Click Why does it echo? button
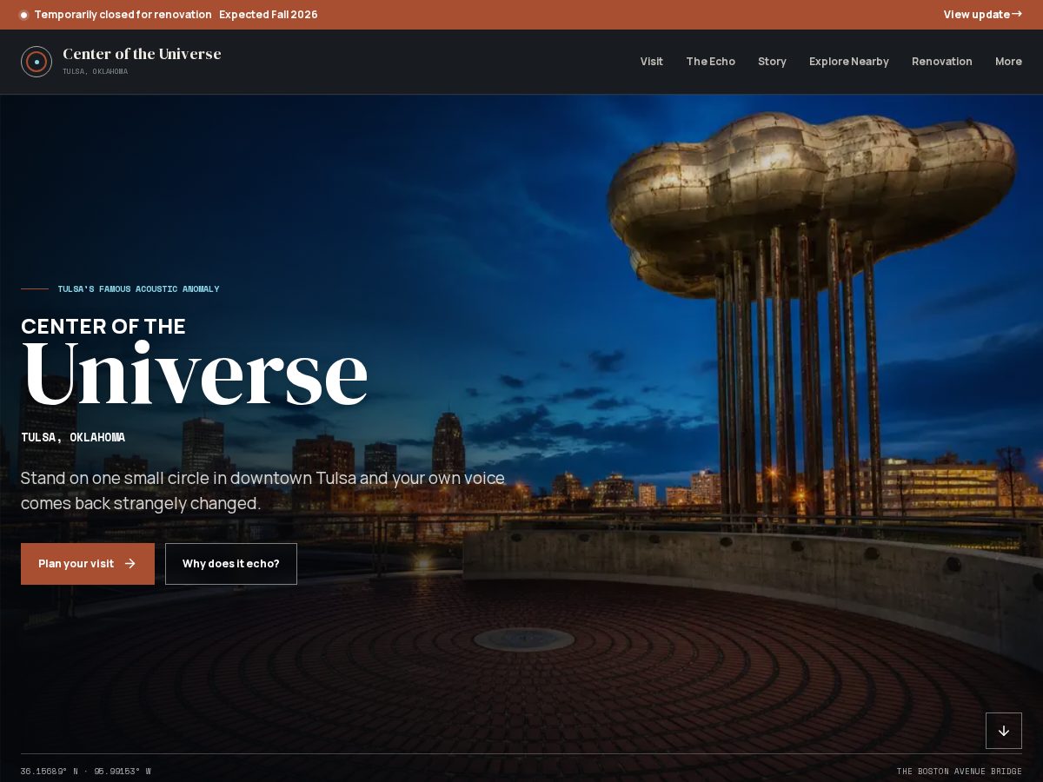Screen dimensions: 1043x782 click(231, 564)
